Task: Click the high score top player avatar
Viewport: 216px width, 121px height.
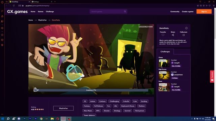Action: (x=172, y=75)
